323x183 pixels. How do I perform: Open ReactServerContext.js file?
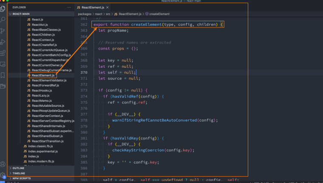click(x=47, y=116)
